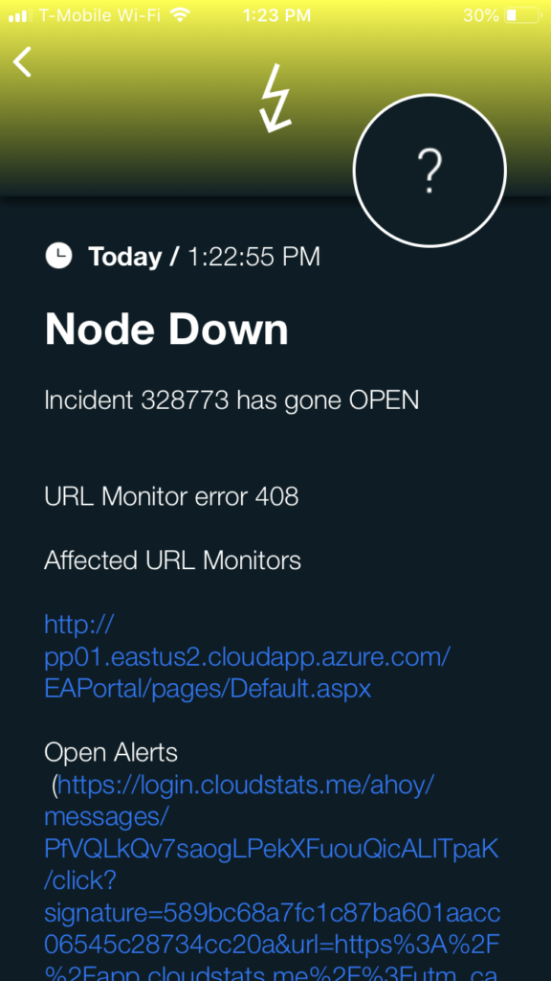Tap the Affected URL Monitors label

click(x=173, y=560)
